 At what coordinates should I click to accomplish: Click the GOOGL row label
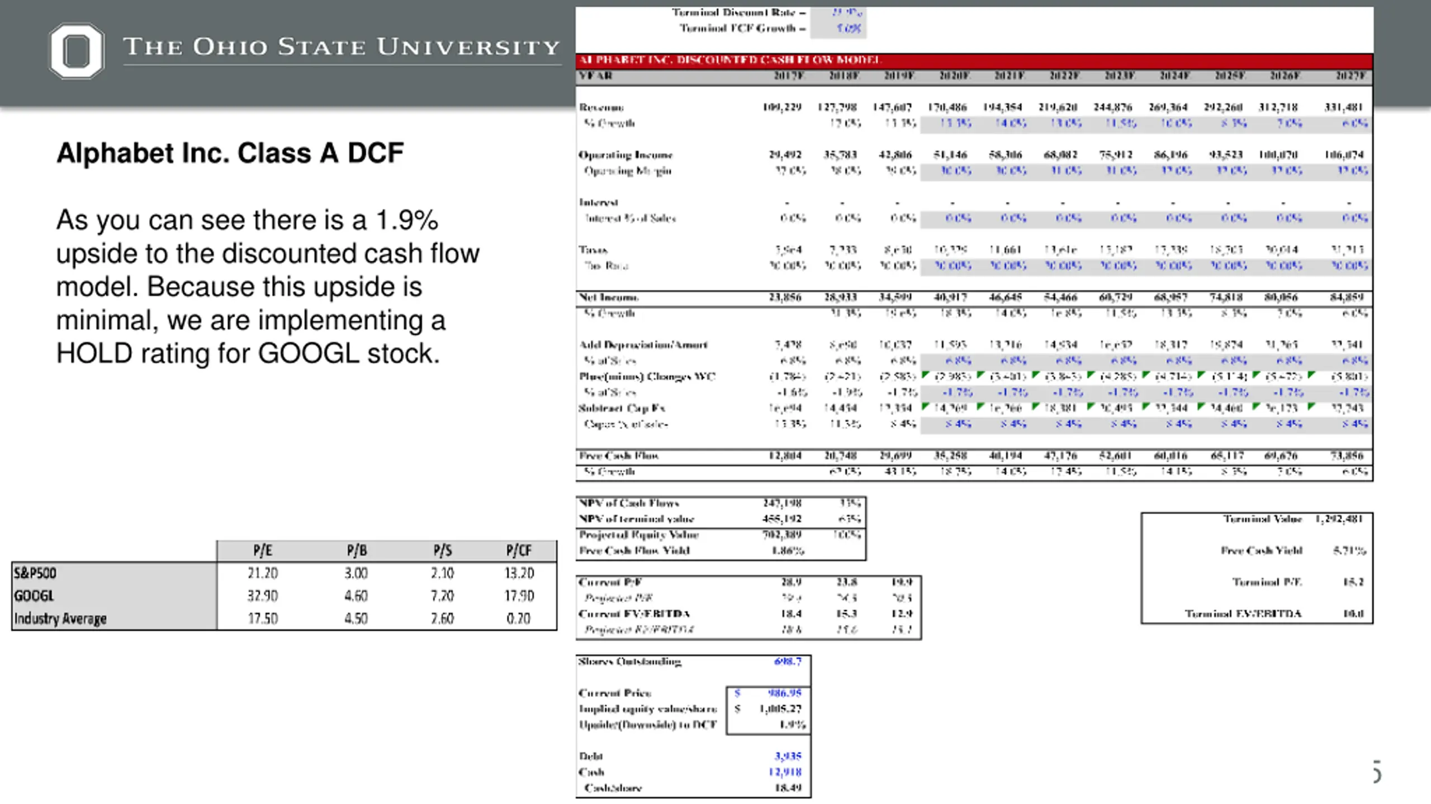click(x=34, y=596)
